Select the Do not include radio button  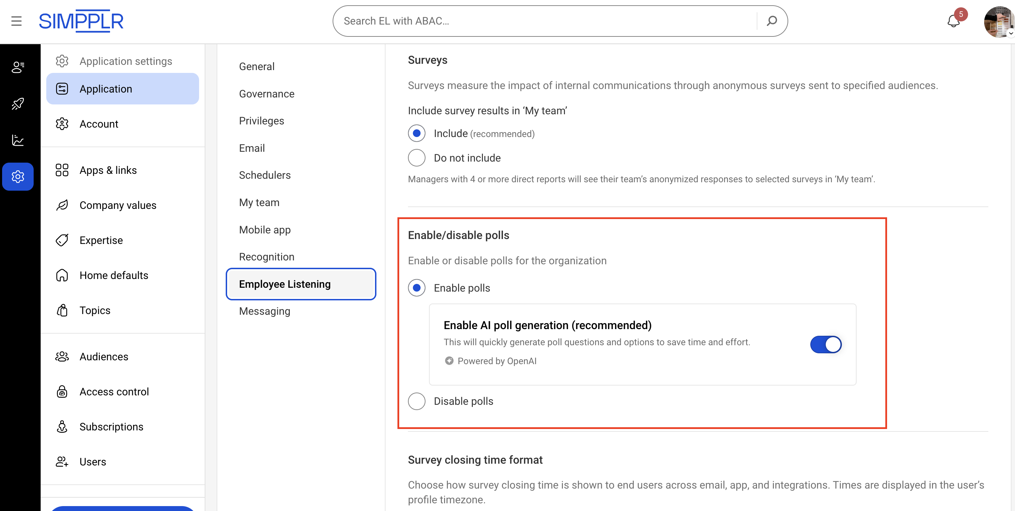416,158
